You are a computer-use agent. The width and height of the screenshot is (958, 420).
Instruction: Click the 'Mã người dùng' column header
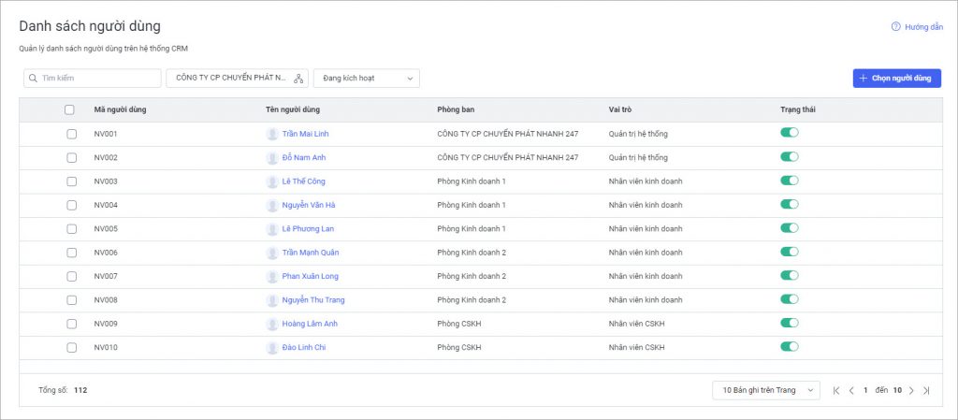120,109
